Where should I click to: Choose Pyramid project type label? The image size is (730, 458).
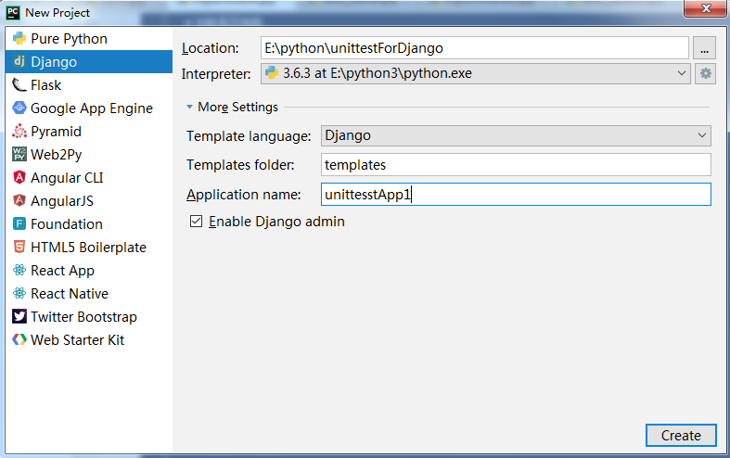point(56,132)
